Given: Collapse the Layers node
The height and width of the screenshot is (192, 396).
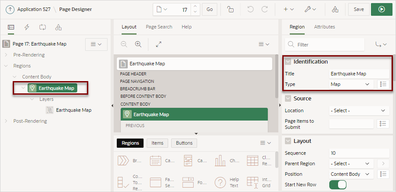Looking at the screenshot, I should [x=32, y=99].
